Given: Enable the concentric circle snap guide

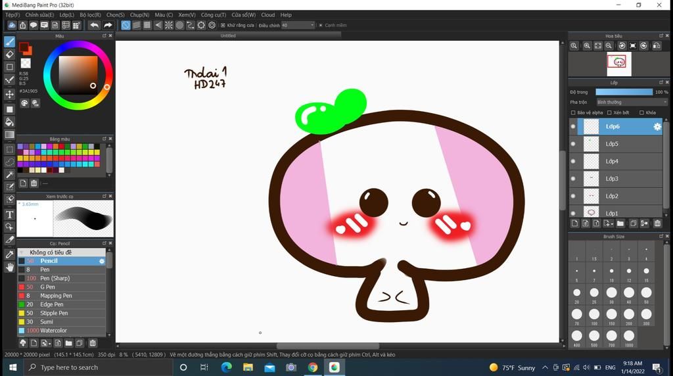Looking at the screenshot, I should tap(180, 26).
